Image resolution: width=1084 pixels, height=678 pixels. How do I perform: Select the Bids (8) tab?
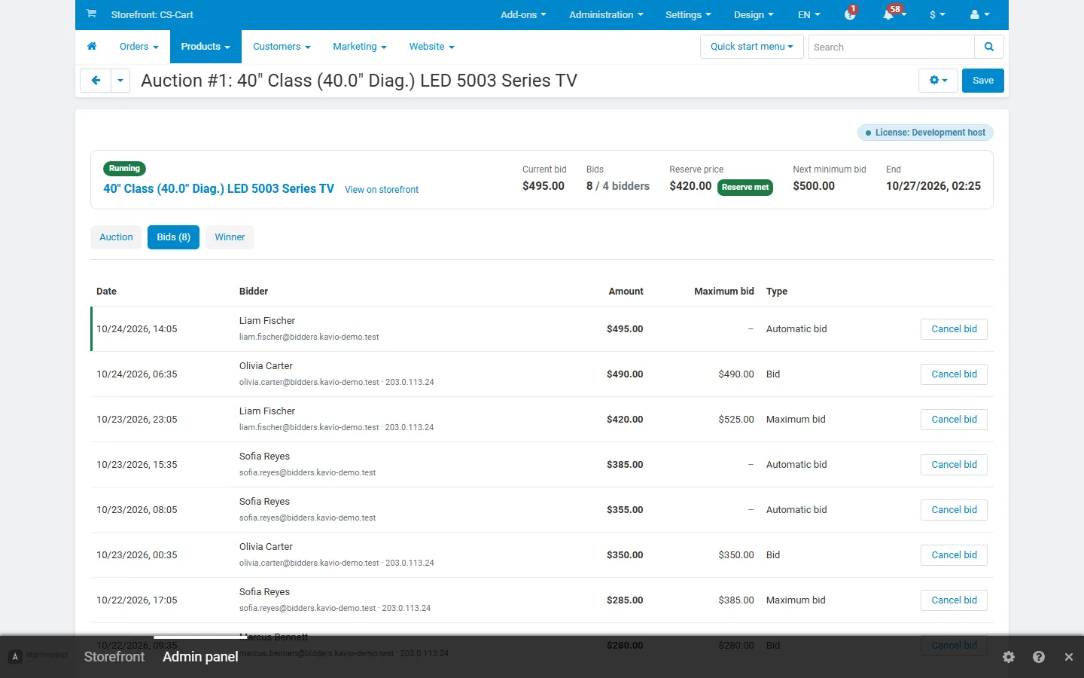(x=173, y=237)
